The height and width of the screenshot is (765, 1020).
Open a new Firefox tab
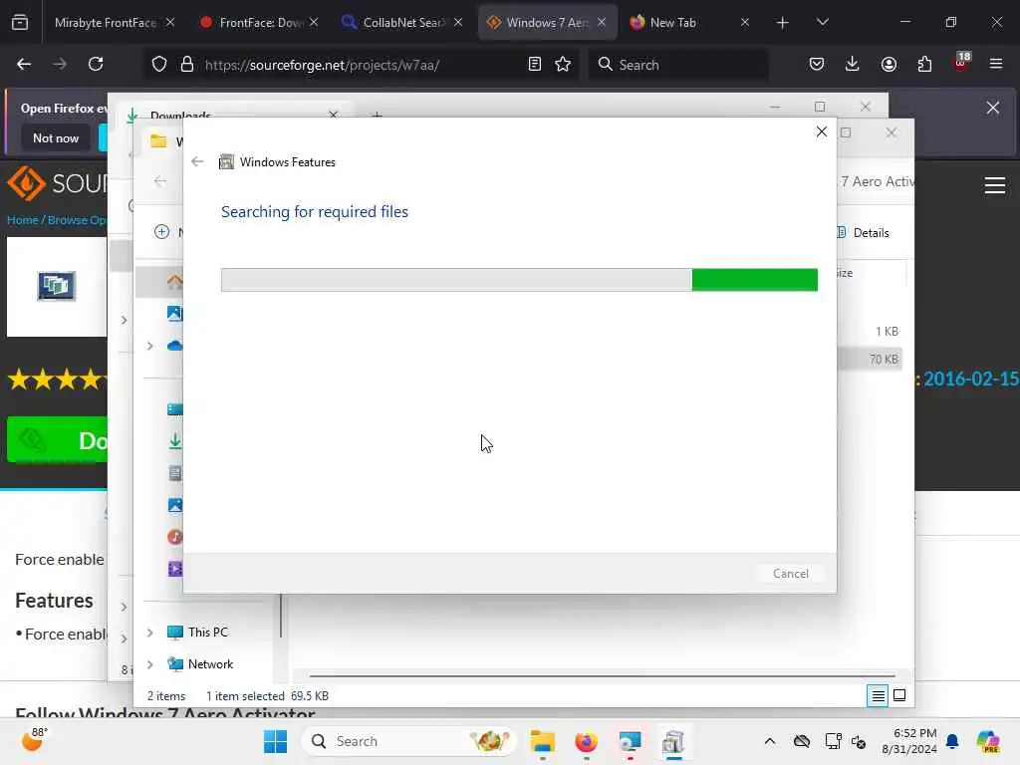(x=783, y=23)
